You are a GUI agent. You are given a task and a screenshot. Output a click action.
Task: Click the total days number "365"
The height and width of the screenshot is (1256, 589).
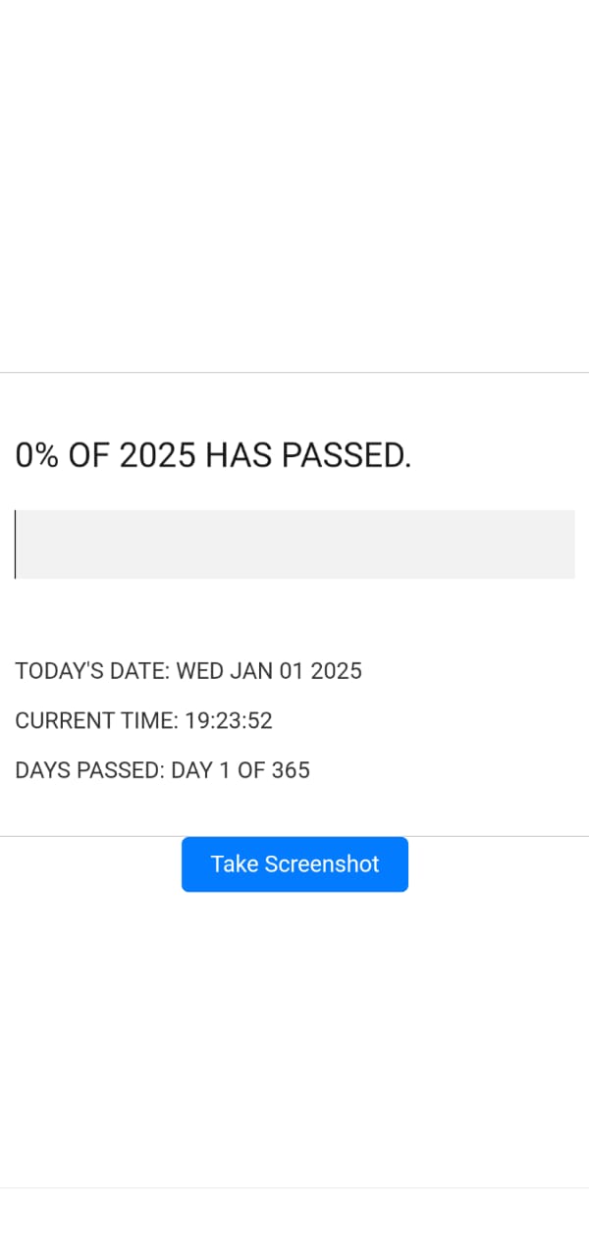[x=291, y=770]
